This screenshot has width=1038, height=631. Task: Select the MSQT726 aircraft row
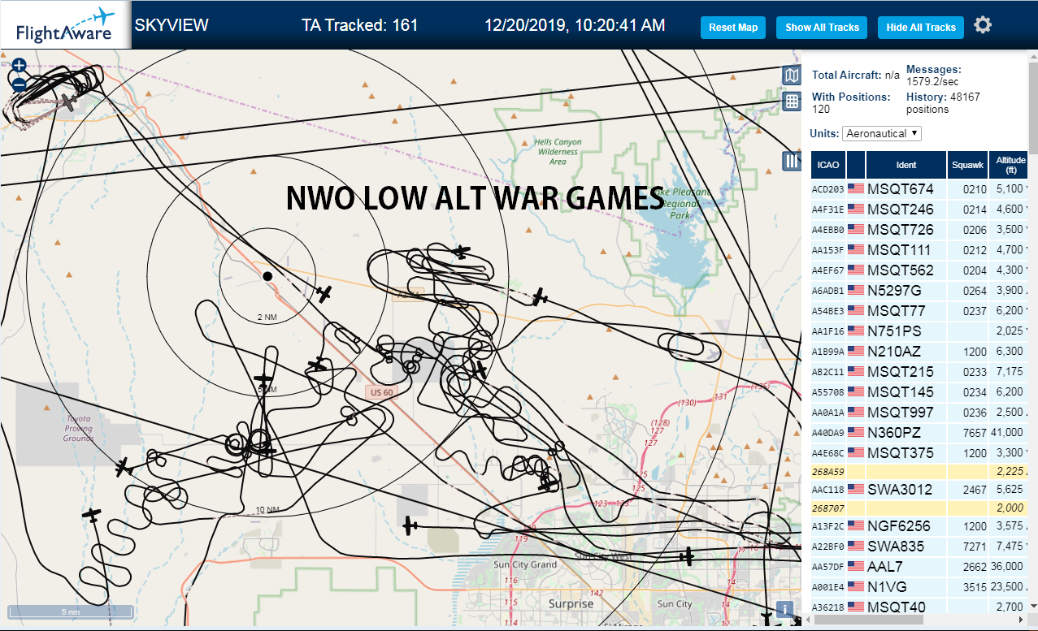tap(919, 230)
